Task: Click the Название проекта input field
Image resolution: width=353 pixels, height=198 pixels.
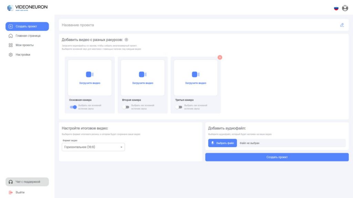Action: [x=196, y=25]
